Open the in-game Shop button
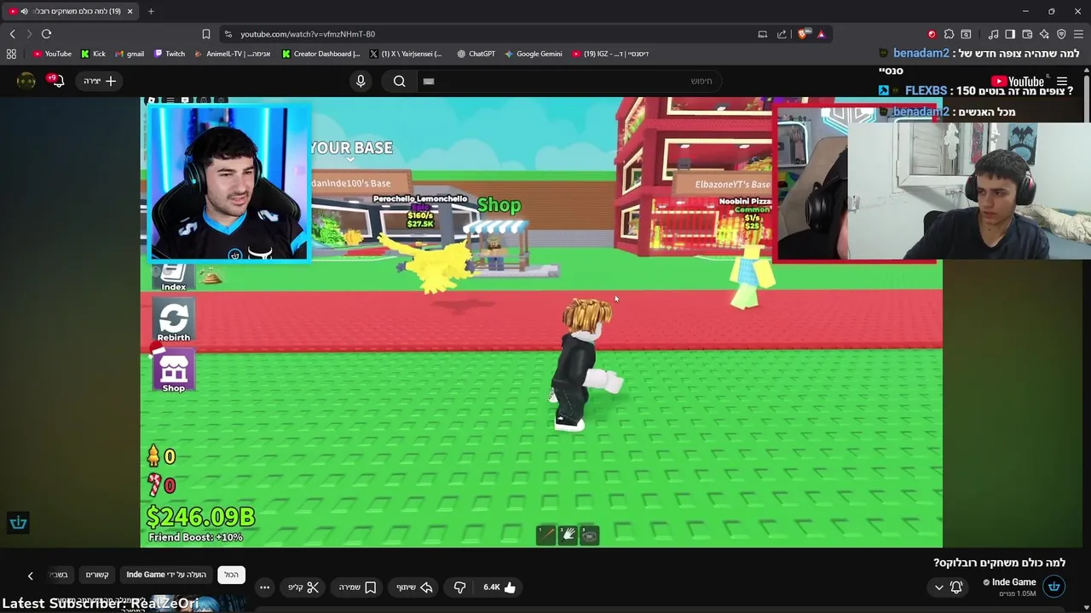The image size is (1091, 613). [x=173, y=371]
